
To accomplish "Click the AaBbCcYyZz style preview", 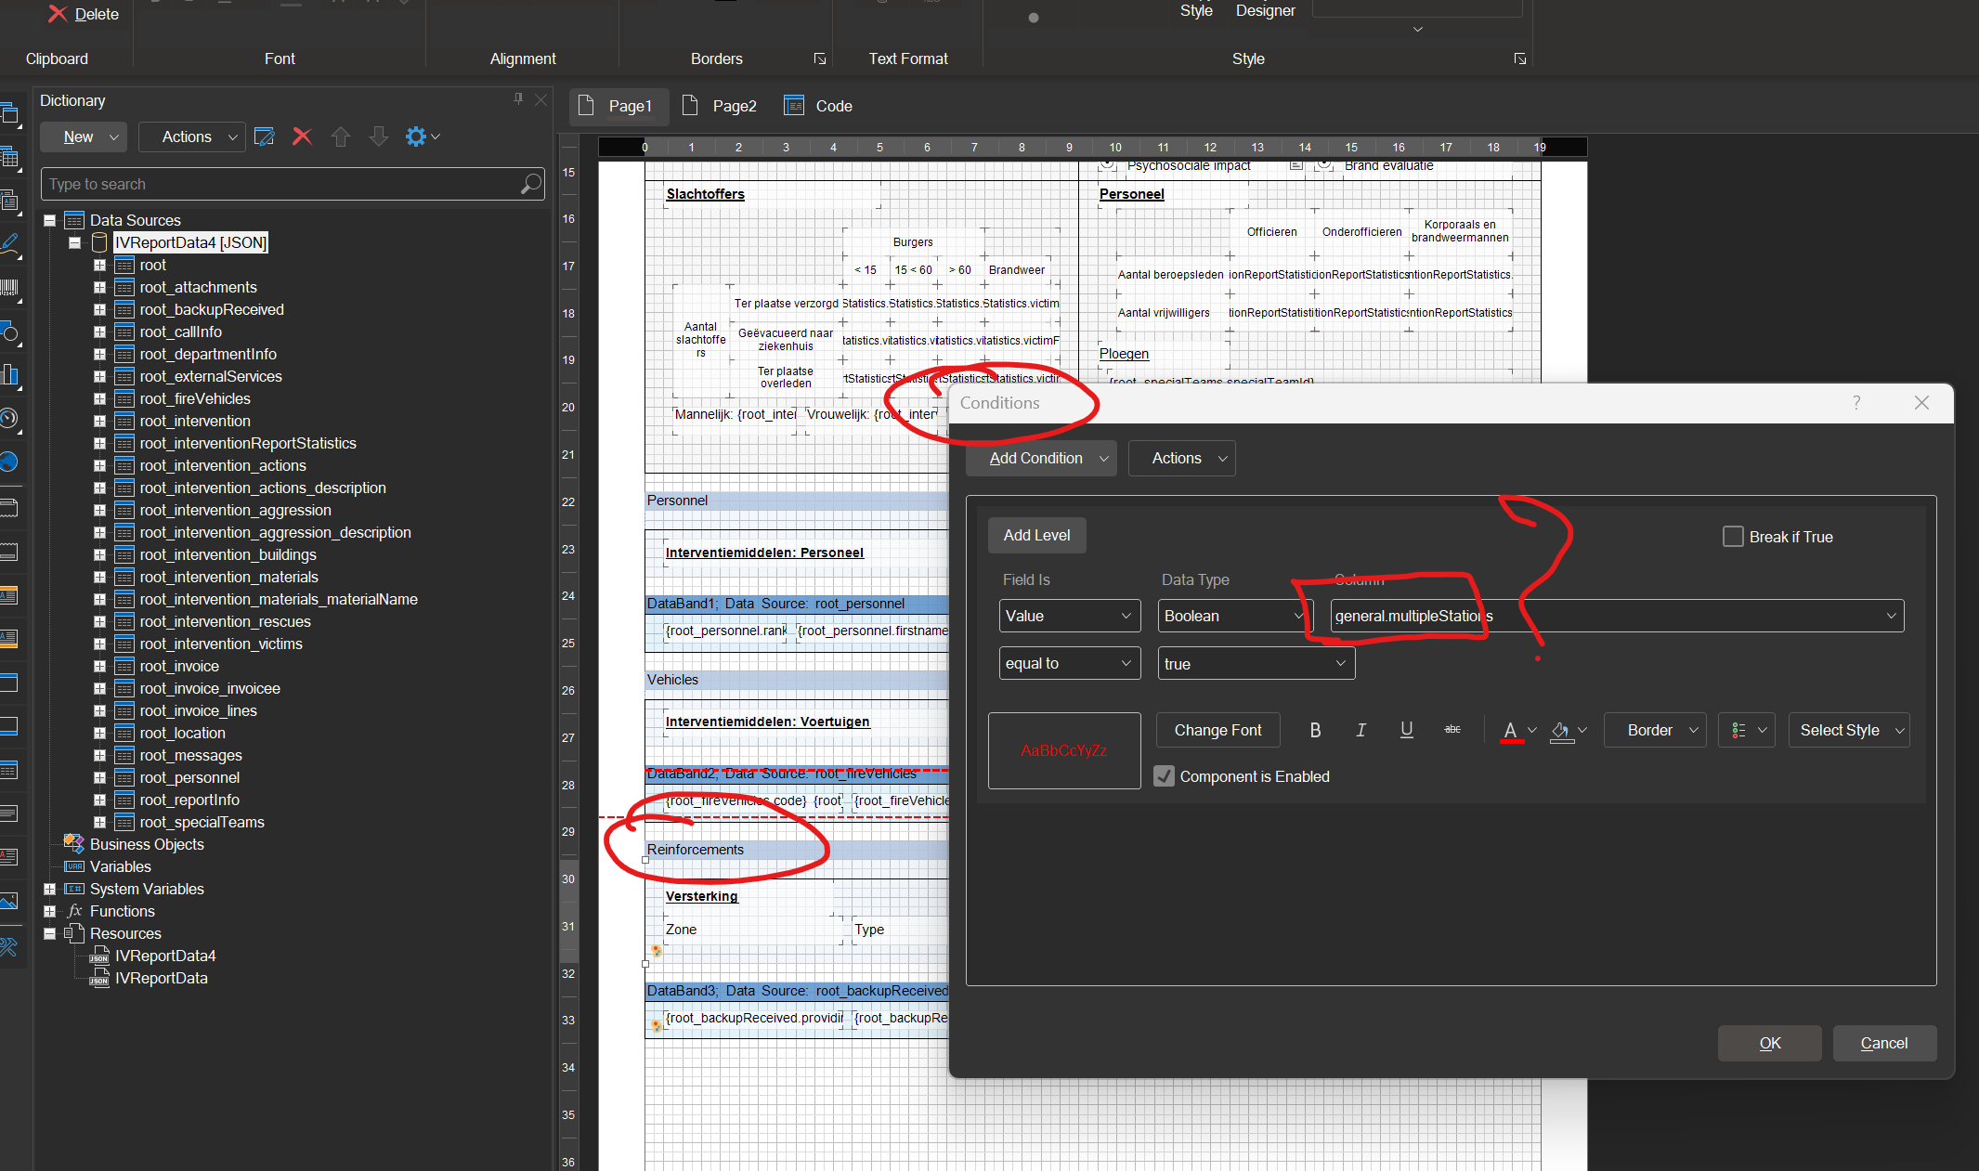I will coord(1064,750).
